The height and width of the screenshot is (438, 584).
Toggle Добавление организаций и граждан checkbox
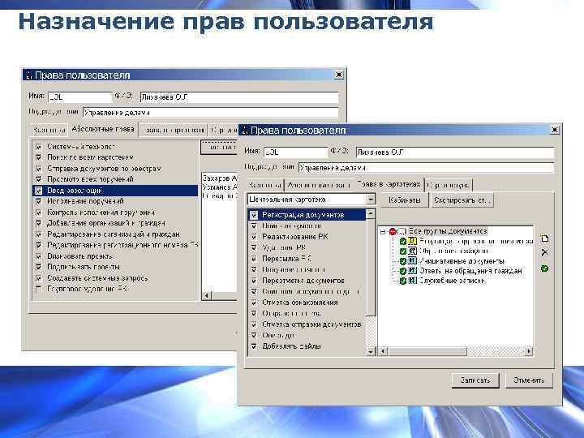click(x=39, y=224)
